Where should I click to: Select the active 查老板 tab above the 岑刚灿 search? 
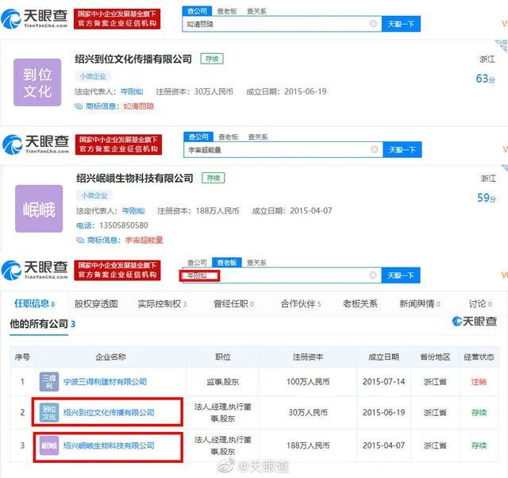(227, 263)
